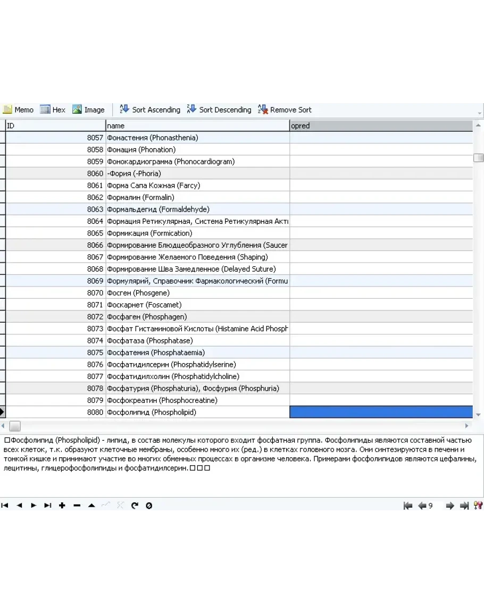Click the opred column header

point(381,126)
